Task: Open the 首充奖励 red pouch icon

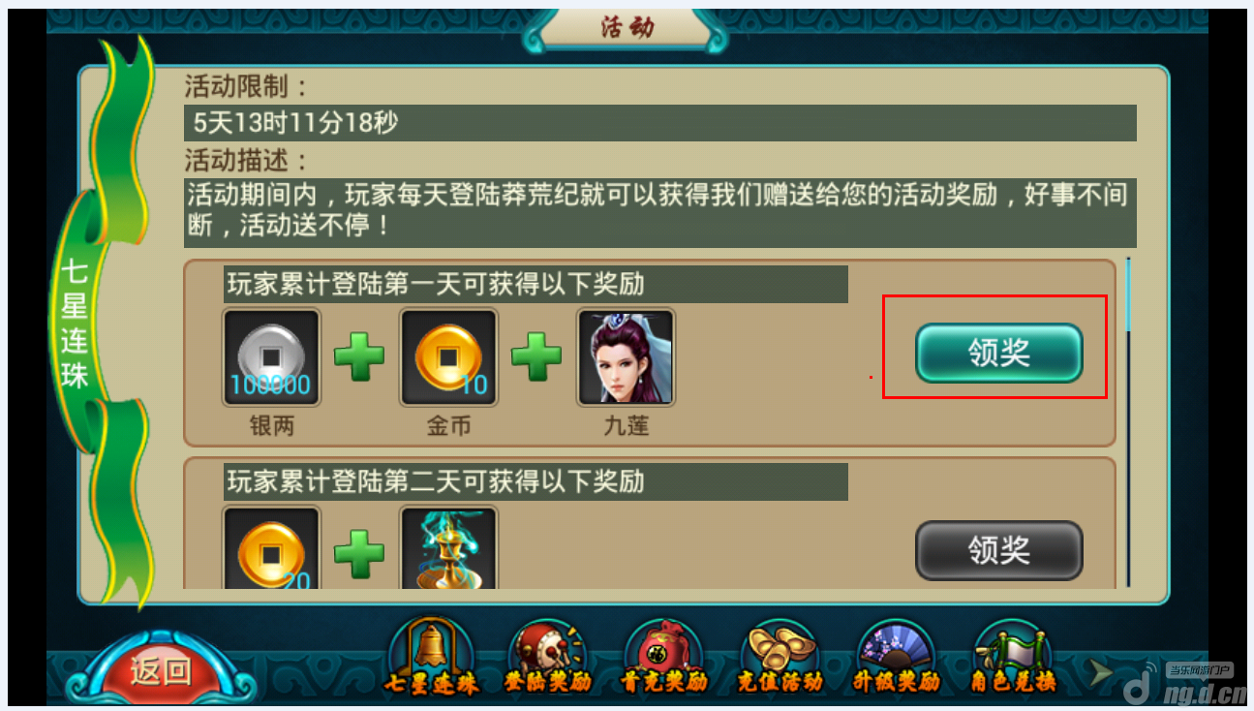Action: tap(663, 658)
